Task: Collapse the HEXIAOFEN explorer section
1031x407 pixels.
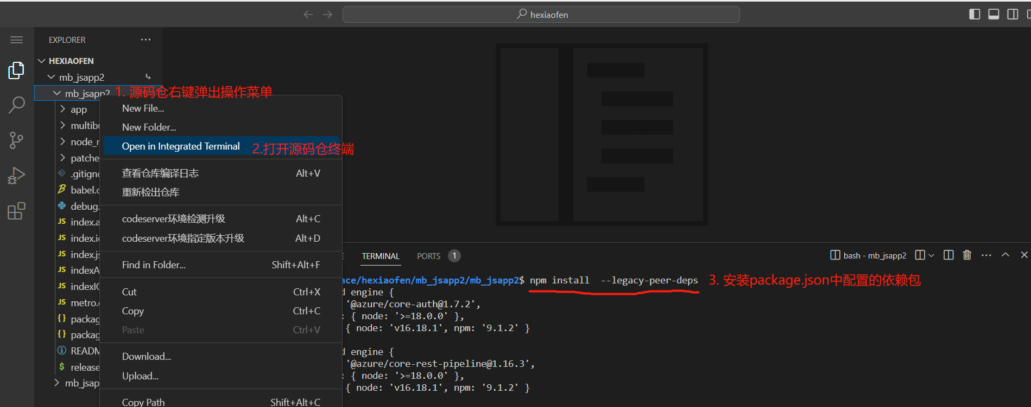Action: point(42,61)
